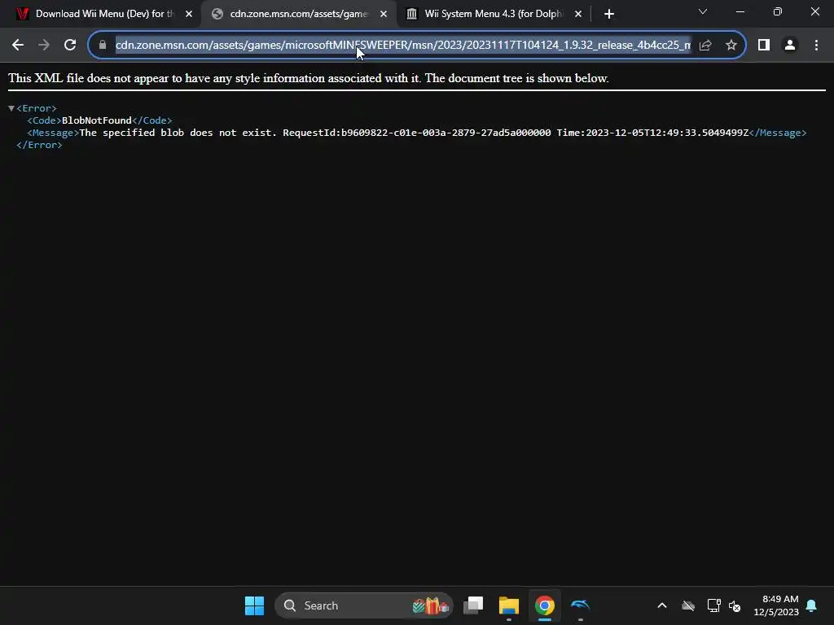Collapse the Error XML node
834x625 pixels.
click(x=11, y=108)
